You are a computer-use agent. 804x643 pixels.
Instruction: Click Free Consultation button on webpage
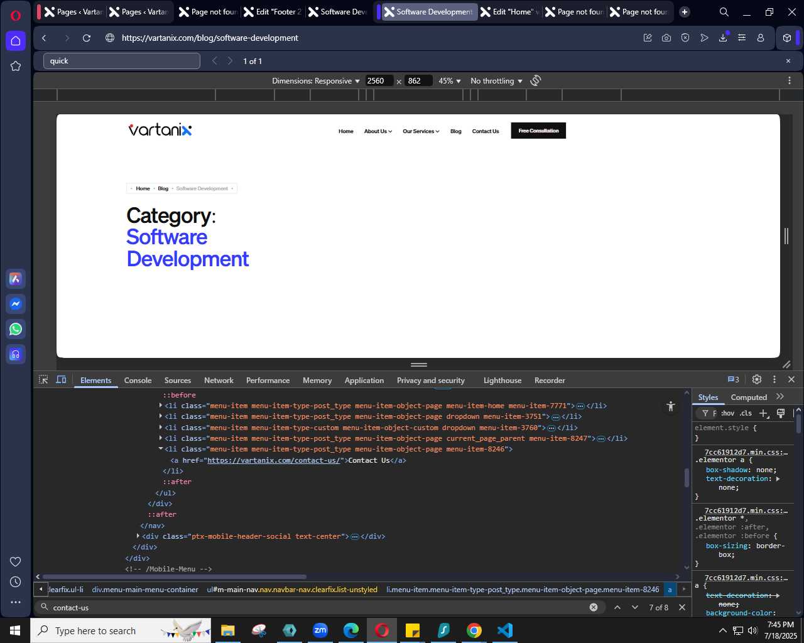(538, 131)
